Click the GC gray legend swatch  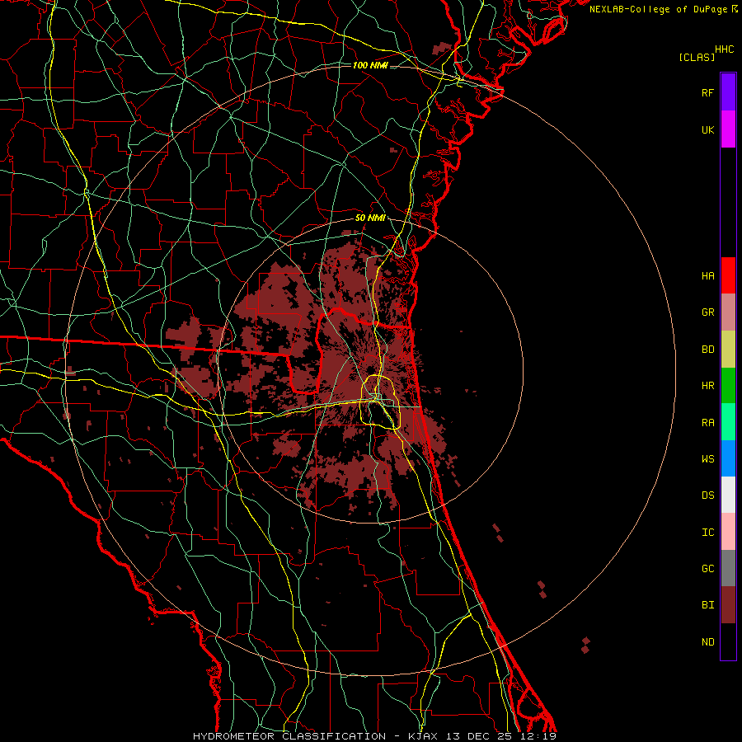coord(728,568)
